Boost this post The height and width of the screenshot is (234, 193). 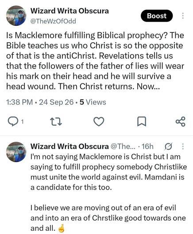pyautogui.click(x=157, y=16)
